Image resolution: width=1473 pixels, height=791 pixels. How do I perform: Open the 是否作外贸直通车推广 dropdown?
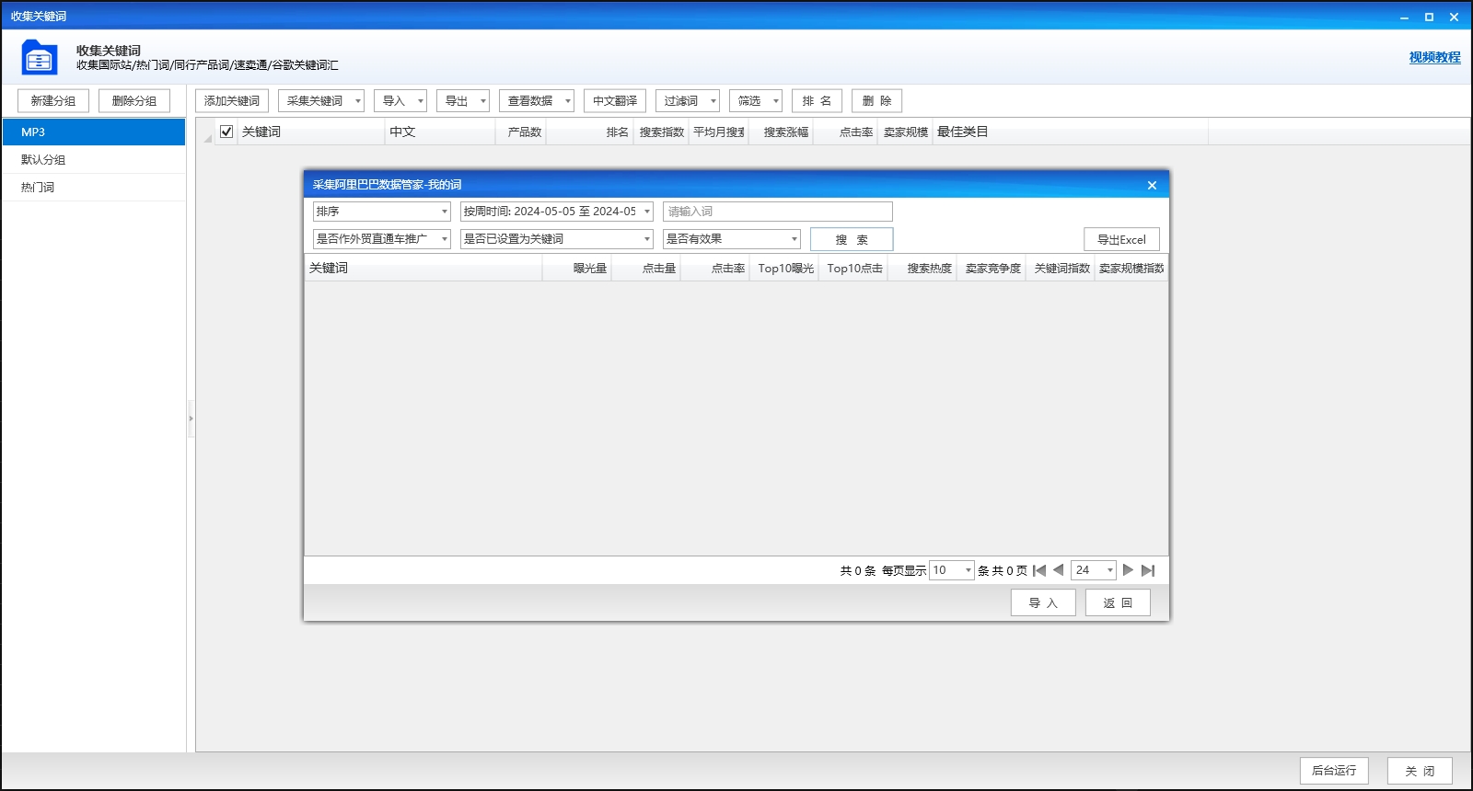click(382, 239)
